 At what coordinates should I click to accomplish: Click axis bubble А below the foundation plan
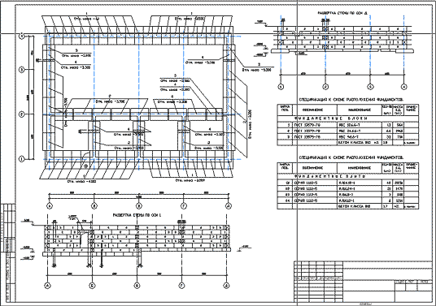[x=50, y=206]
